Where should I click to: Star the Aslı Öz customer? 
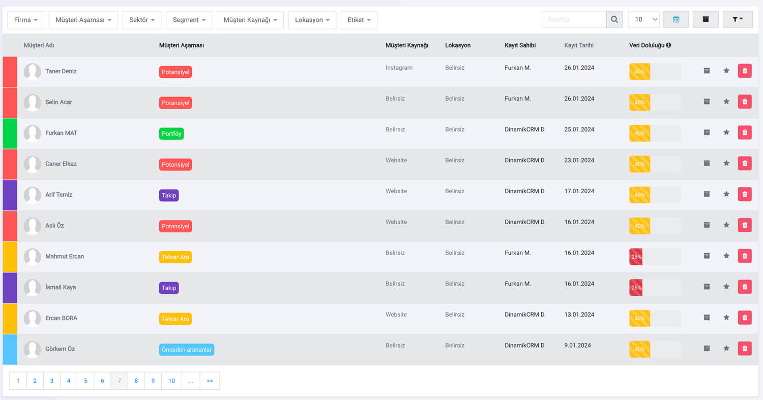(x=726, y=225)
